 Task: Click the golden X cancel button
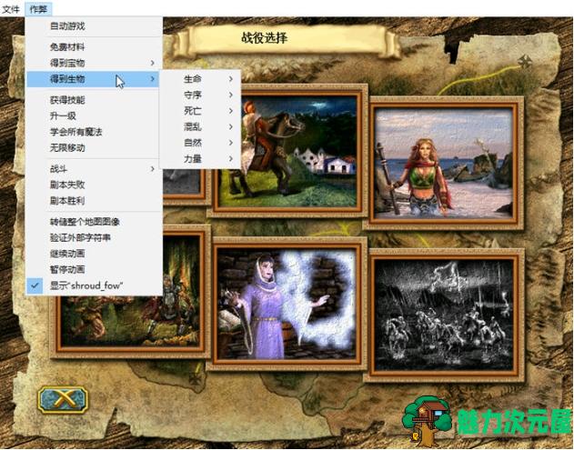click(x=63, y=399)
